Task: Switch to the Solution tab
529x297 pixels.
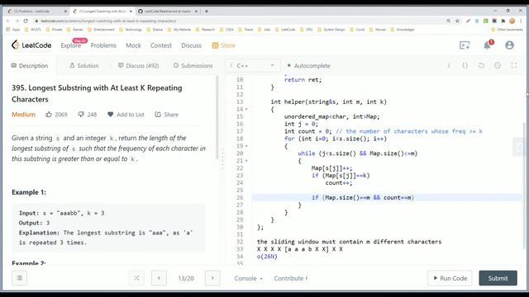Action: point(84,66)
